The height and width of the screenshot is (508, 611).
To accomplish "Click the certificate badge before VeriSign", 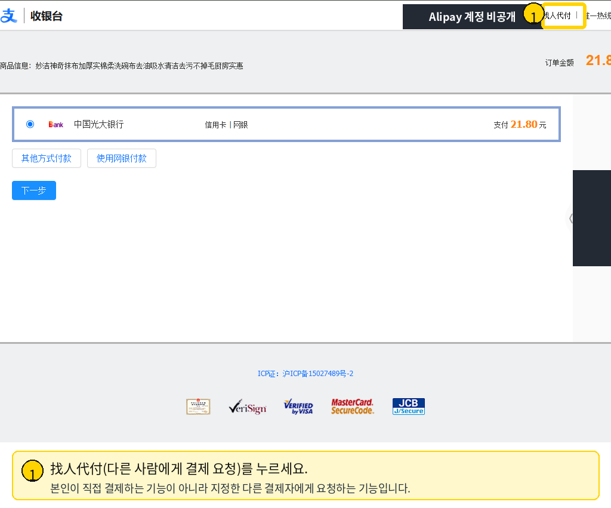I will 198,407.
